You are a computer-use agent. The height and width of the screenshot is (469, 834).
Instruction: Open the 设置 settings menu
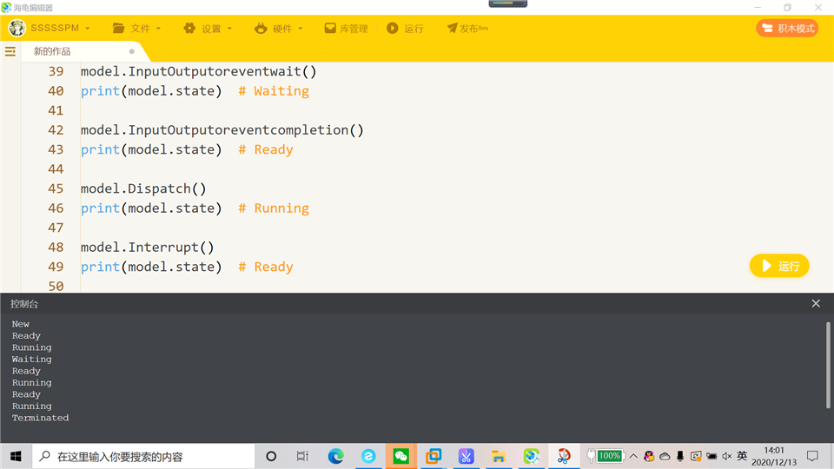208,28
